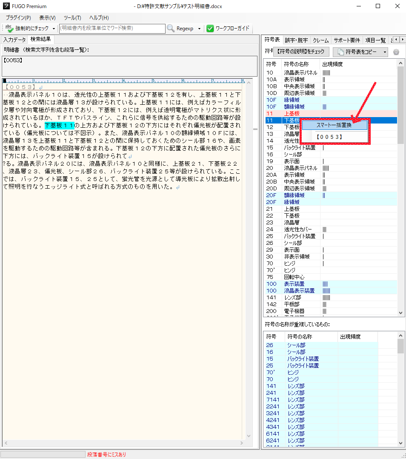Click the green ワークフローガイド checkmark icon

coord(210,29)
